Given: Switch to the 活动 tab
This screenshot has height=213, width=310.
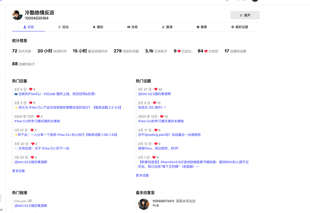Looking at the screenshot, I should [63, 27].
